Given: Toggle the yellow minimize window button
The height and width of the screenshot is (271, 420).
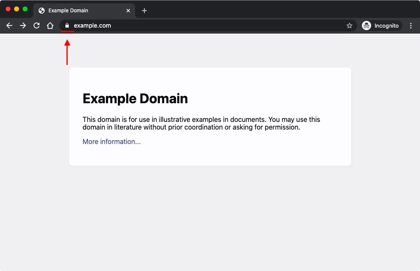Looking at the screenshot, I should (17, 8).
